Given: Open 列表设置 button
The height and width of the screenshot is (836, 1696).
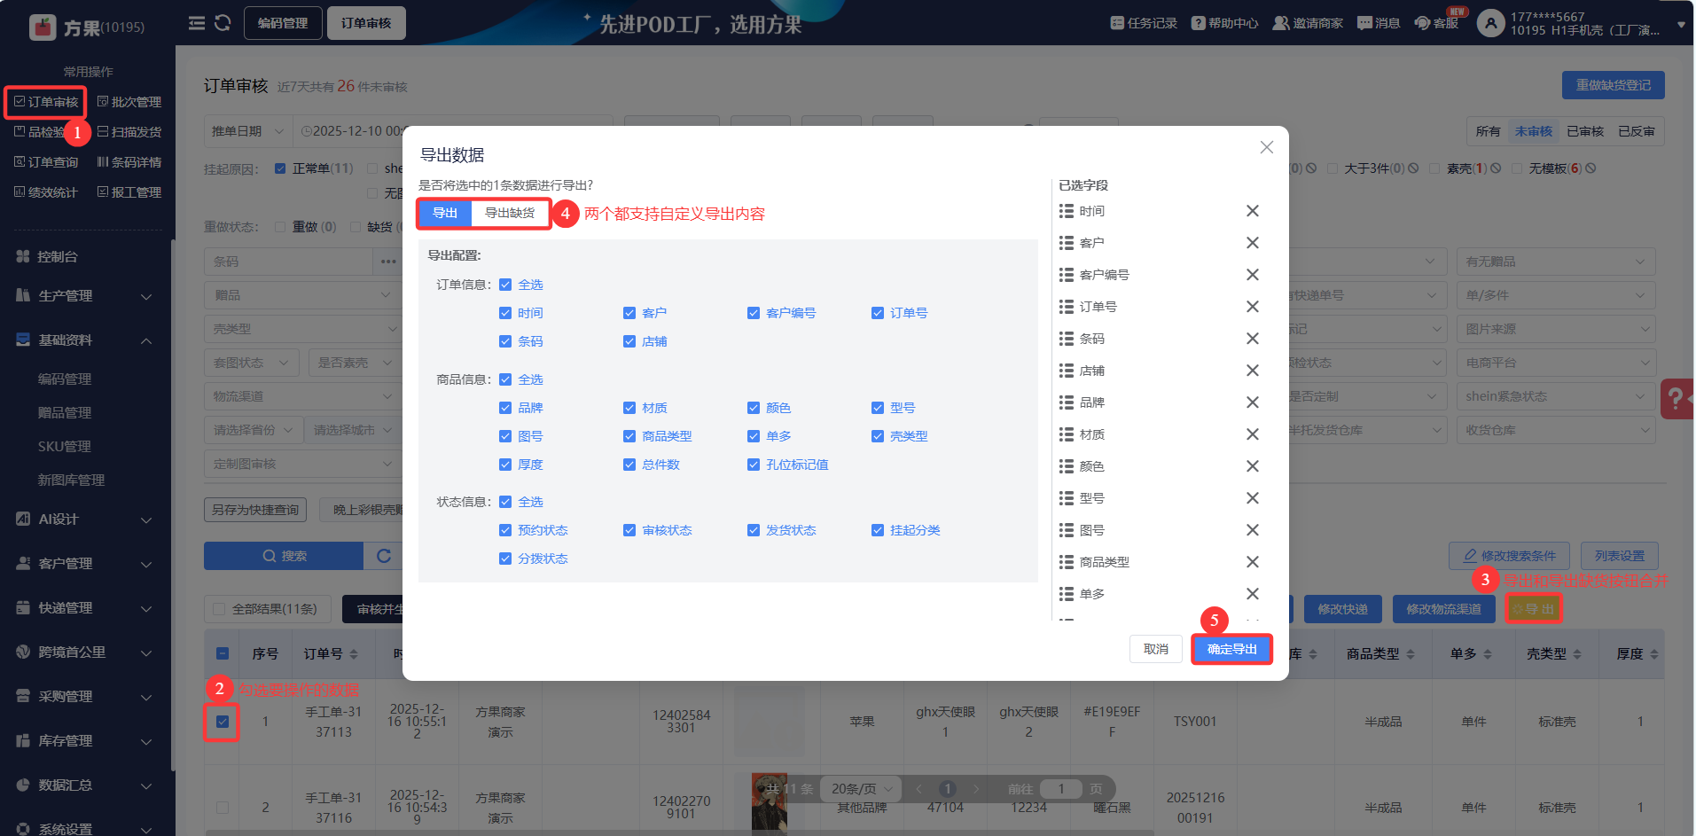Looking at the screenshot, I should point(1620,556).
